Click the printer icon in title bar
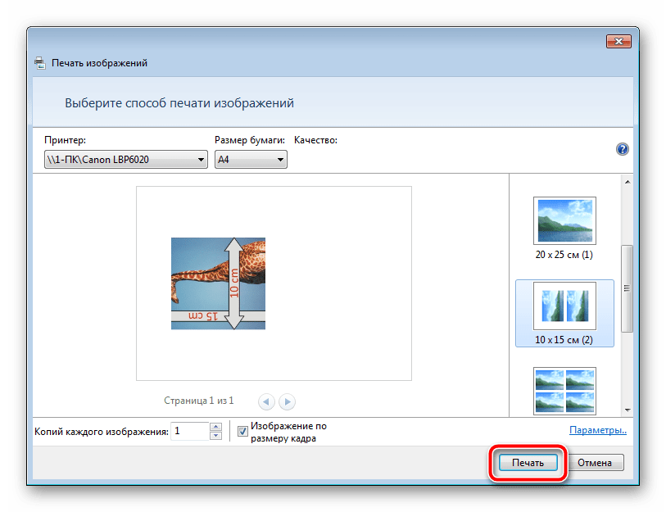Viewport: 666px width, 512px height. (x=40, y=63)
